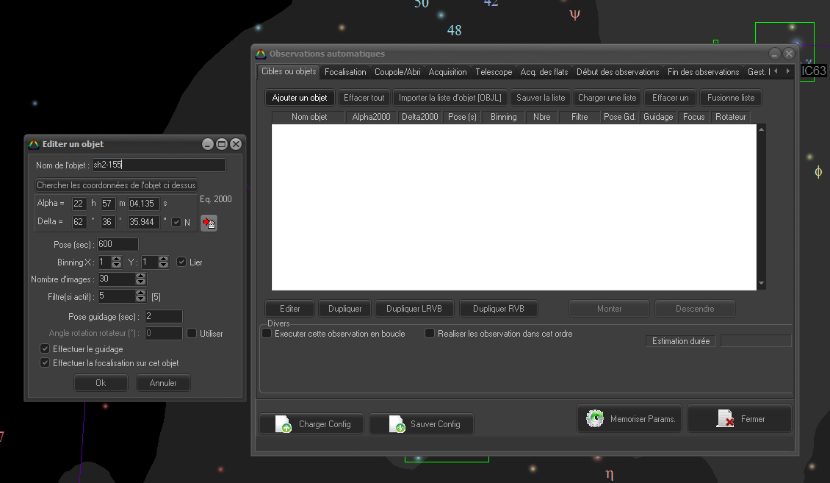
Task: Decrease Binning Y value with down arrow
Action: [164, 265]
